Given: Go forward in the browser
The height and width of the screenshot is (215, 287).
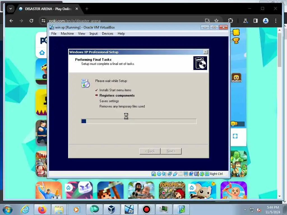Looking at the screenshot, I should 21,21.
